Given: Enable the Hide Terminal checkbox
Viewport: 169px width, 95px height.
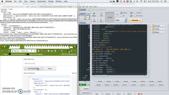Looking at the screenshot, I should [135, 16].
